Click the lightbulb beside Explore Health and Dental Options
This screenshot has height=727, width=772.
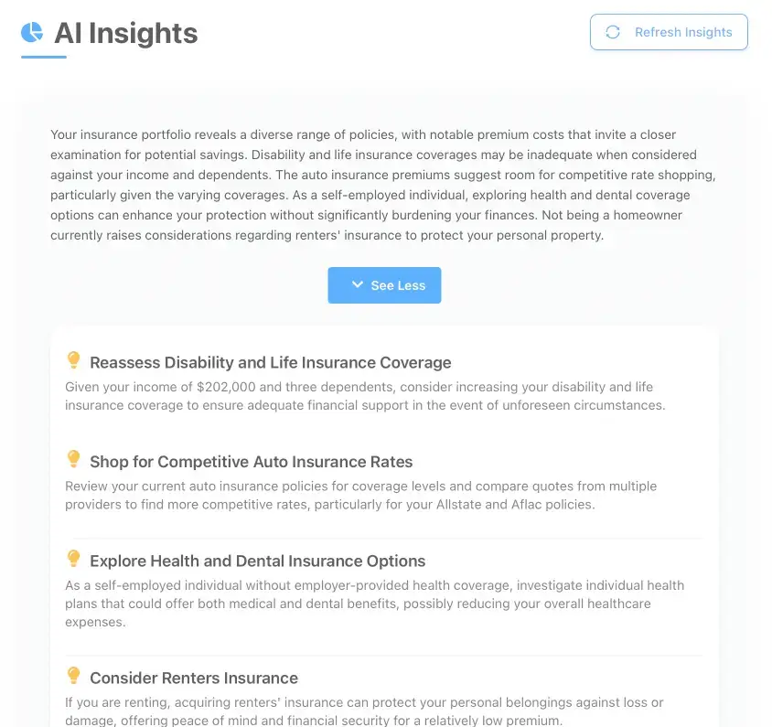pyautogui.click(x=73, y=558)
